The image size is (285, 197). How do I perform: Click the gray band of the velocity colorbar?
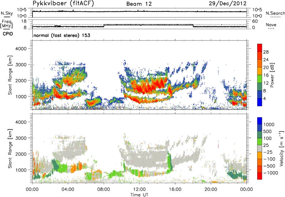pos(260,148)
